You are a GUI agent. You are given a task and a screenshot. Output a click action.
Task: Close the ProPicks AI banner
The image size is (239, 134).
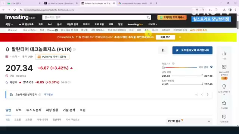(180, 37)
